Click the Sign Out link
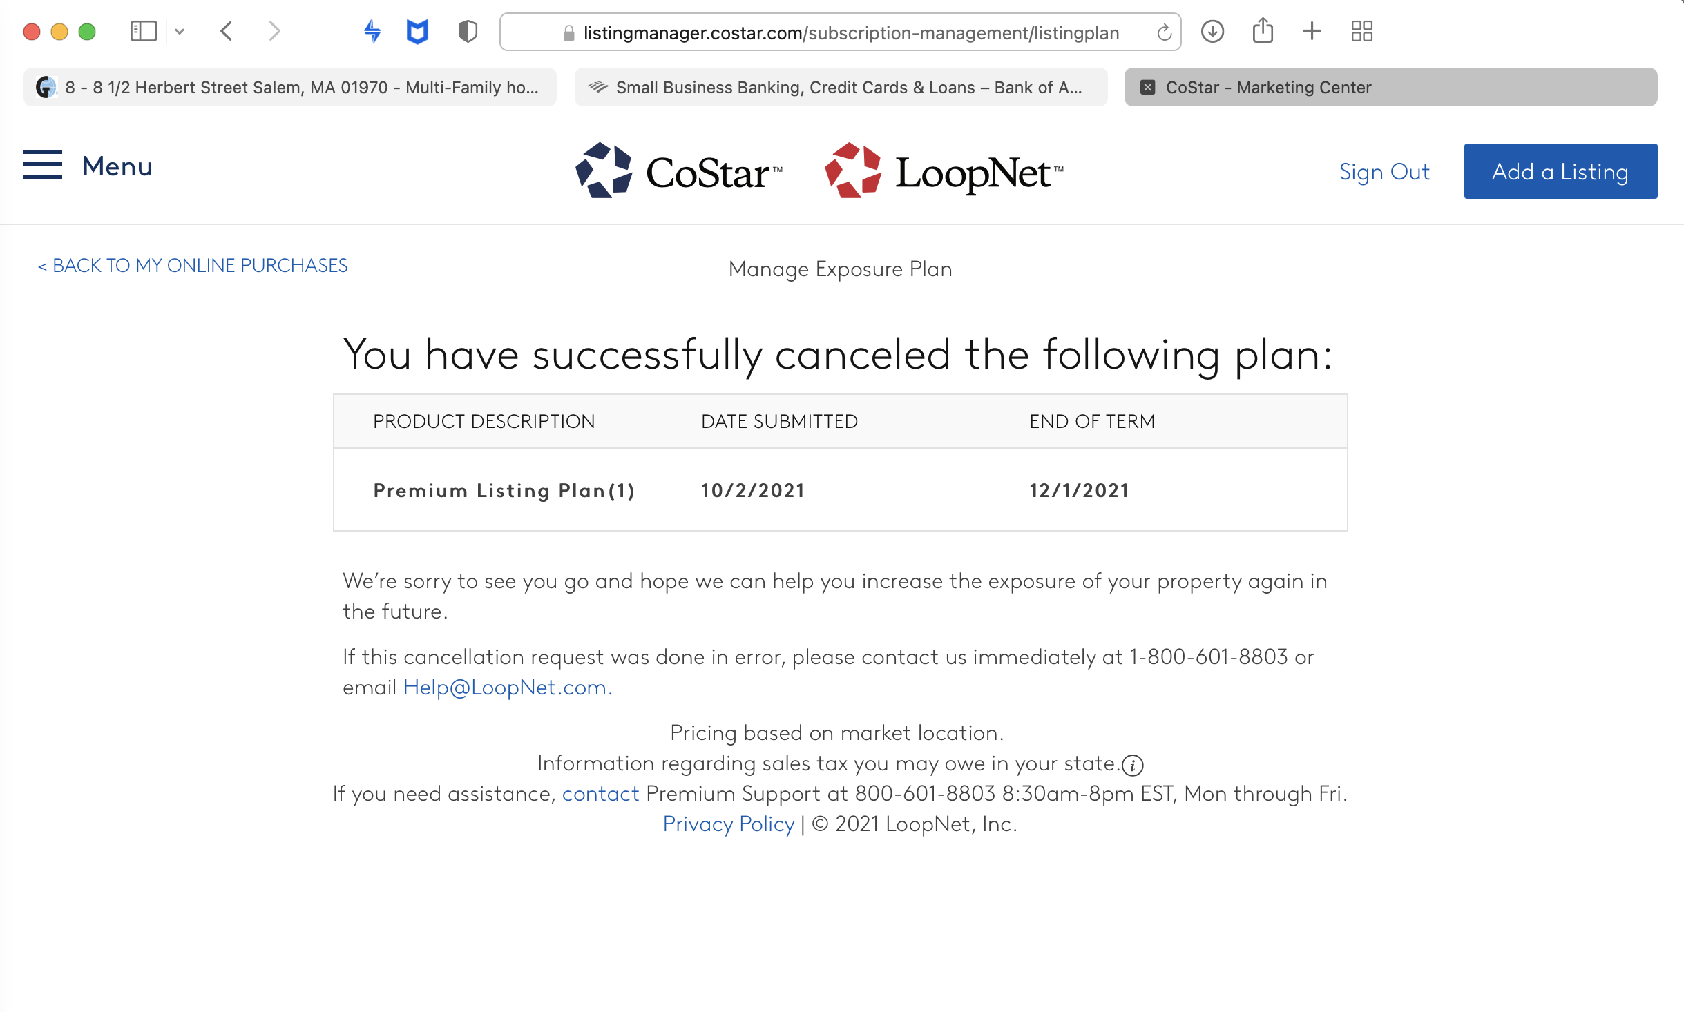 pos(1384,171)
